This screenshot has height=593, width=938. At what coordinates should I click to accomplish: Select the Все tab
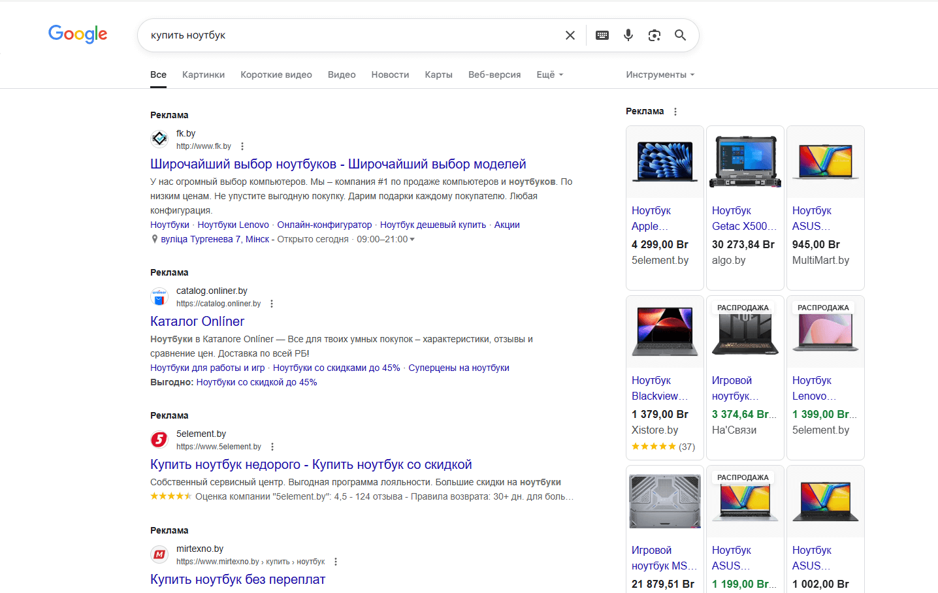pos(158,74)
